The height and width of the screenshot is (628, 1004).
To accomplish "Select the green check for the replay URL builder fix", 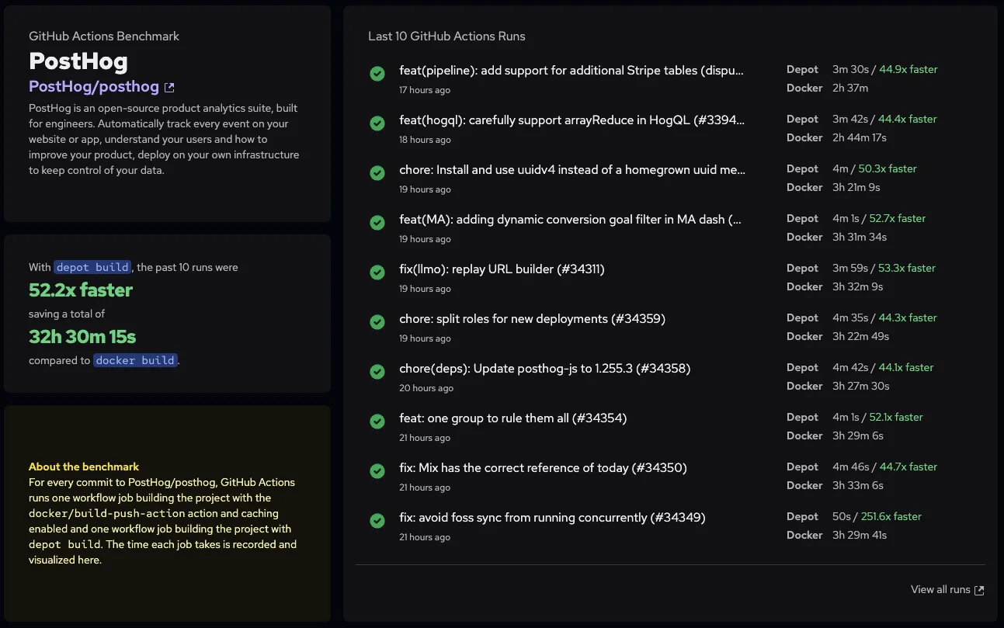I will coord(377,272).
